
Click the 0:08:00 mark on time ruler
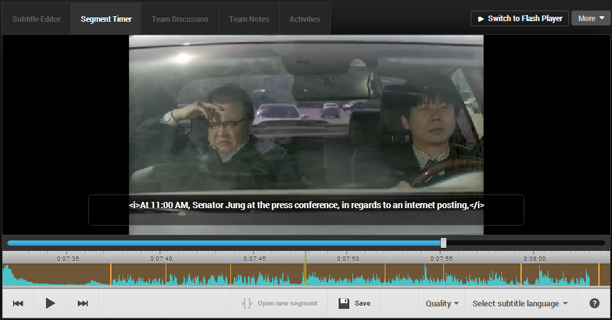pyautogui.click(x=534, y=258)
